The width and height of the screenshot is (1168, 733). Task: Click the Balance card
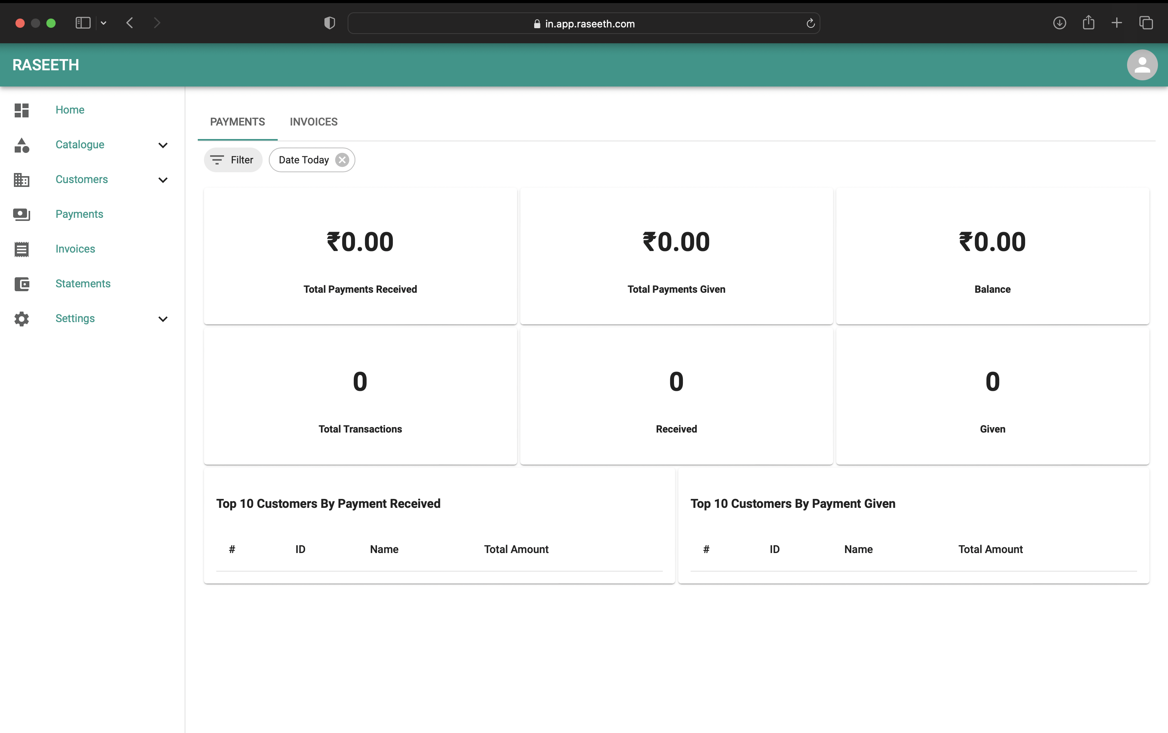click(x=993, y=256)
